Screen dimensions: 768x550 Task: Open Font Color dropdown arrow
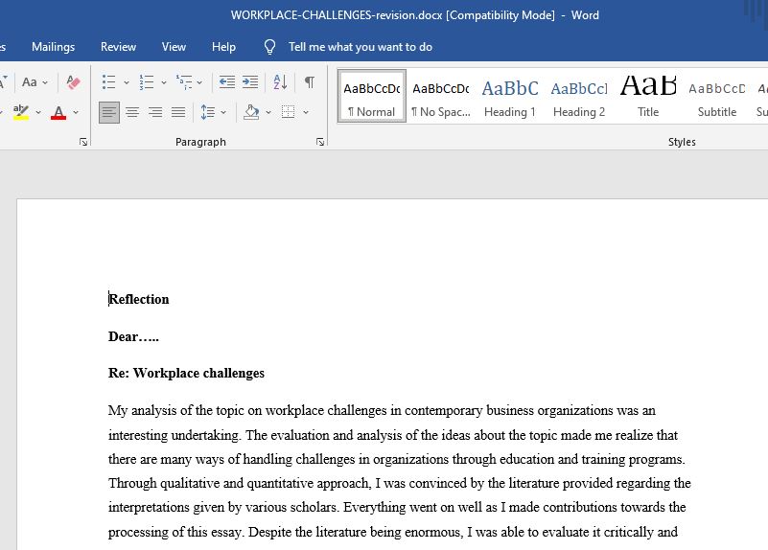tap(76, 112)
